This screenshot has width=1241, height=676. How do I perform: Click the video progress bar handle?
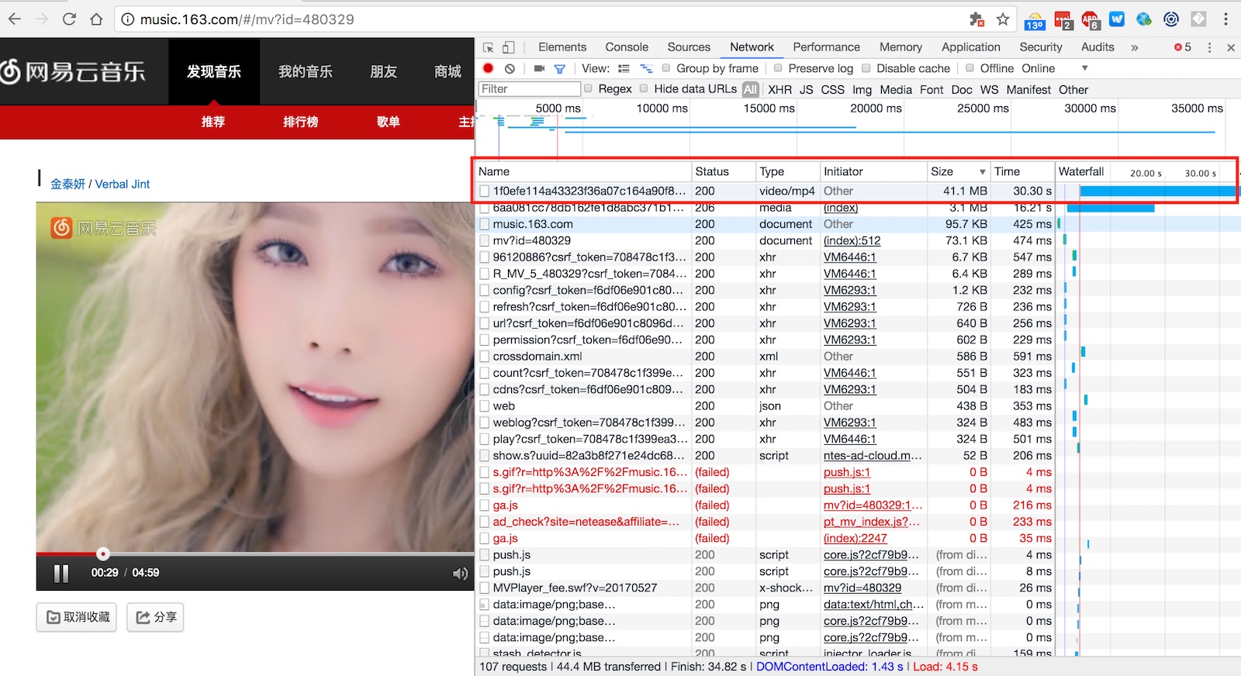103,554
